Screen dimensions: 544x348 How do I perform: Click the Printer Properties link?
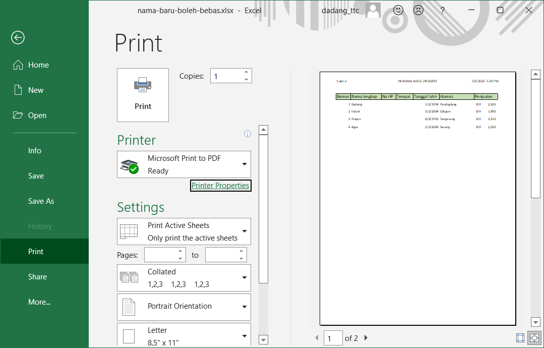(x=220, y=186)
